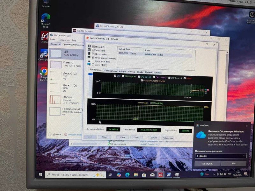
Task: Open File Explorer from the taskbar
Action: pos(136,175)
